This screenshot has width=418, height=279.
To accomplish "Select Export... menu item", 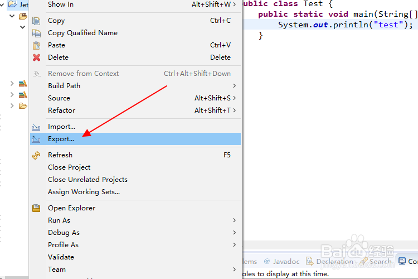I will click(135, 139).
